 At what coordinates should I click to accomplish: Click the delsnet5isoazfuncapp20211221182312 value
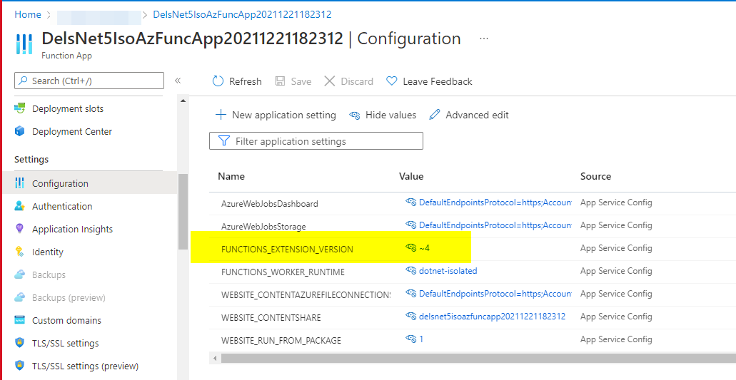[x=492, y=317]
